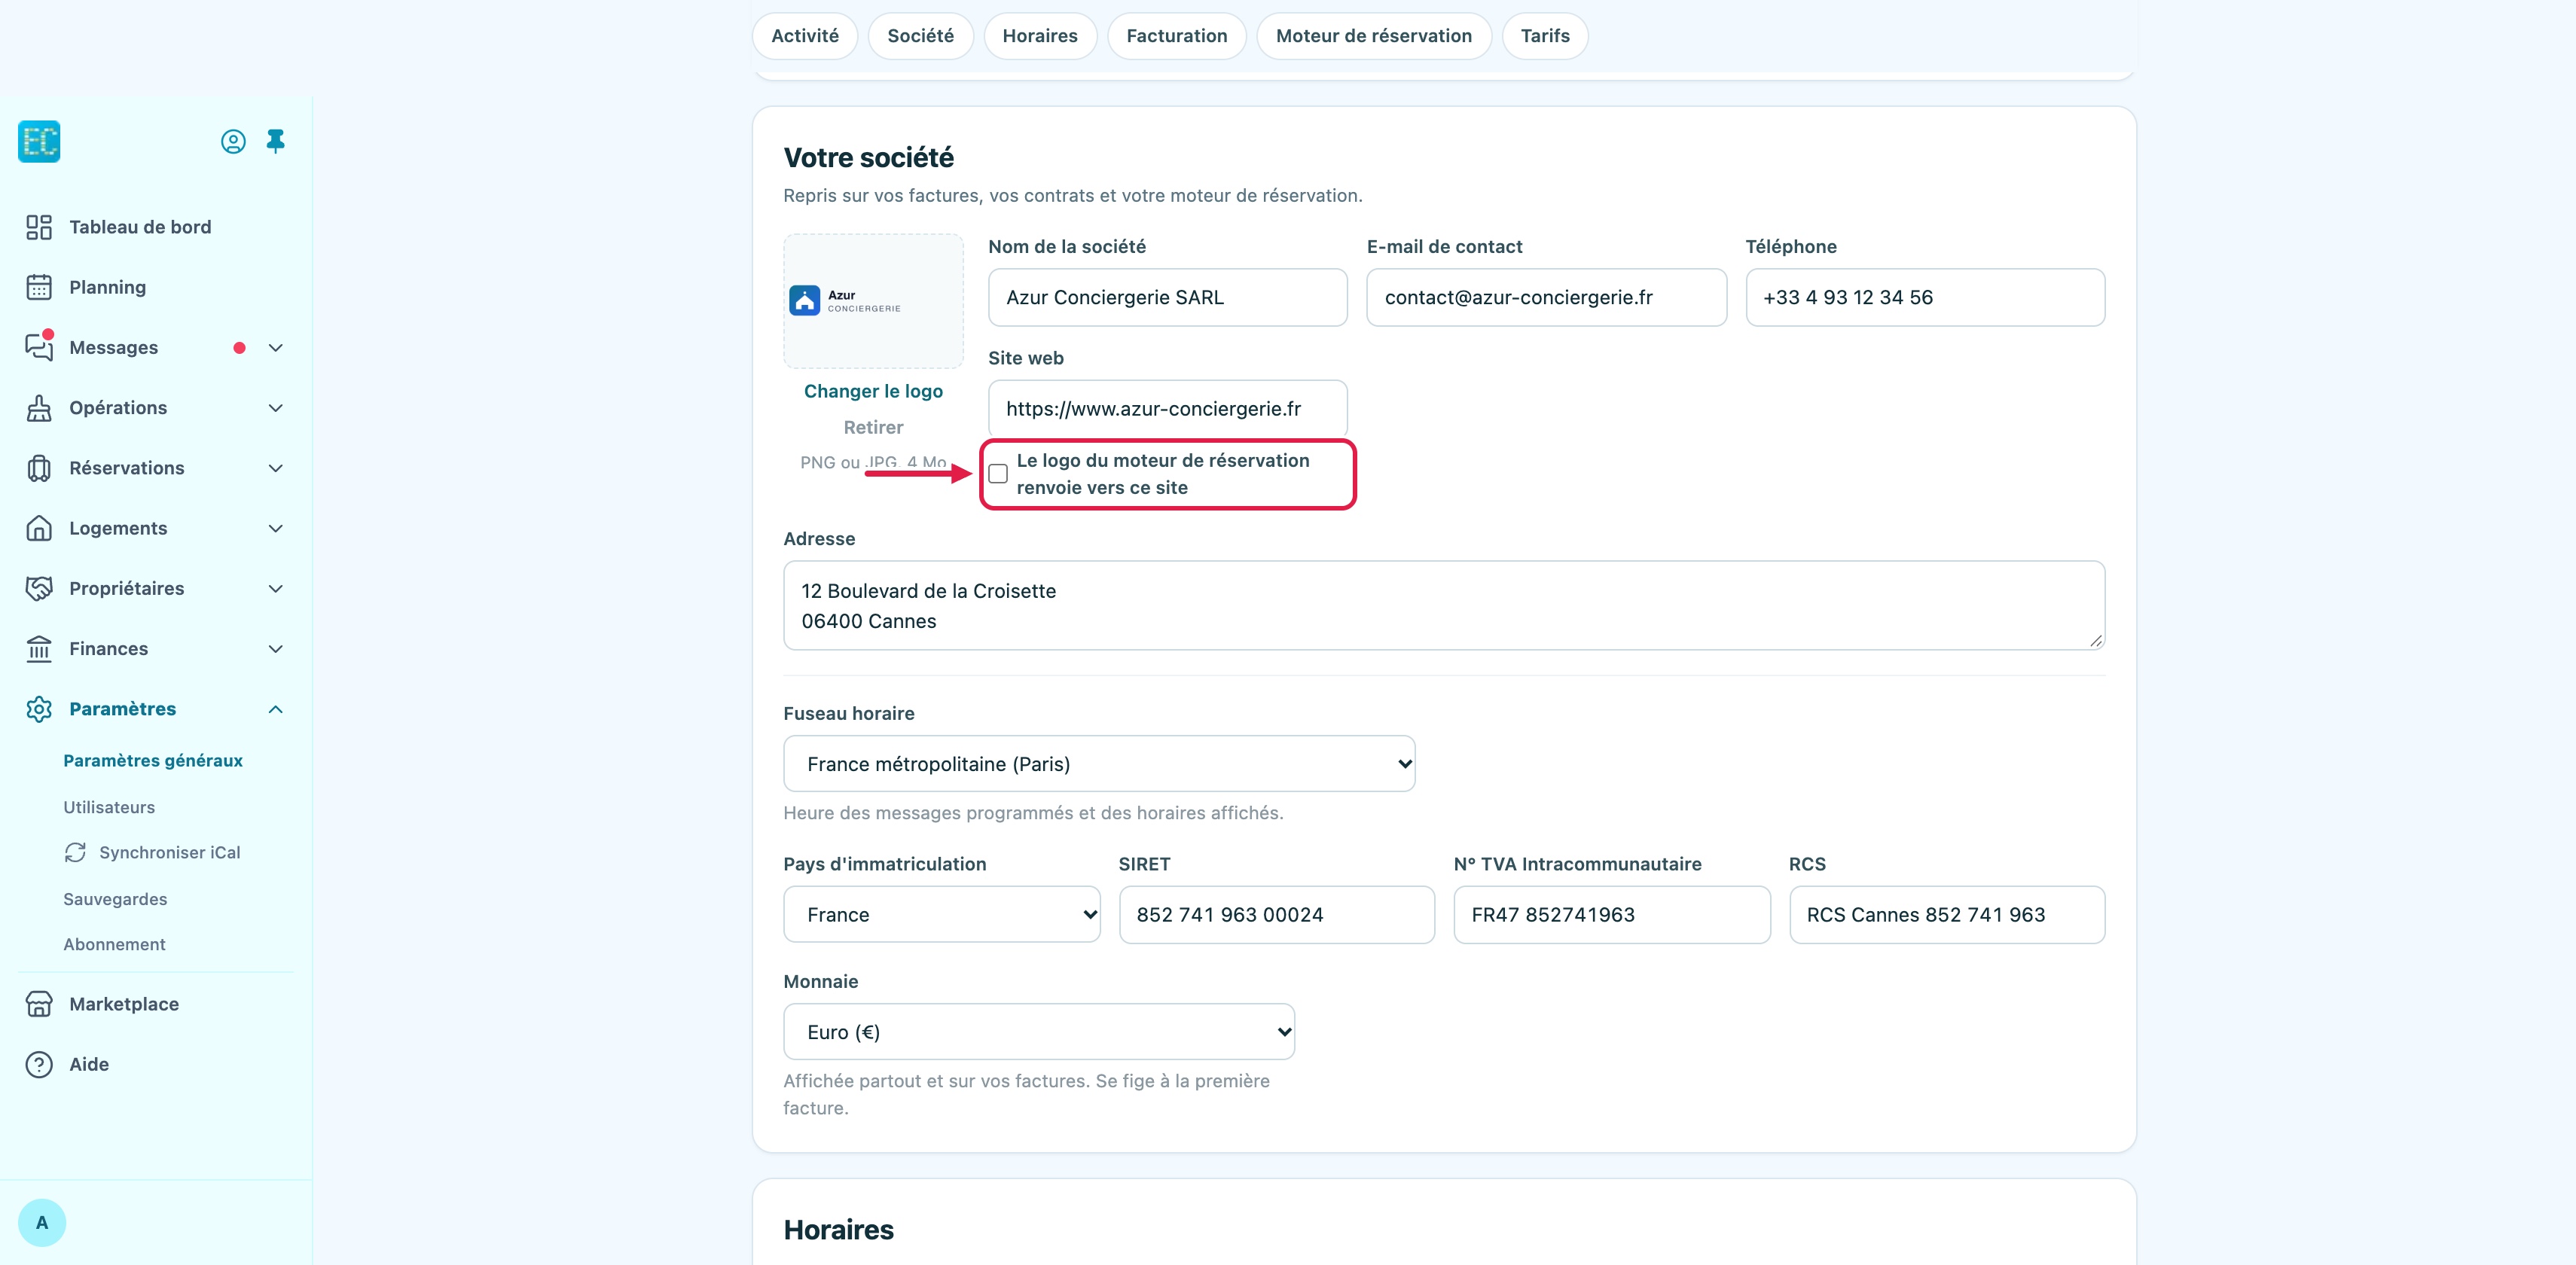This screenshot has height=1265, width=2576.
Task: Switch to Facturation tab
Action: pos(1177,36)
